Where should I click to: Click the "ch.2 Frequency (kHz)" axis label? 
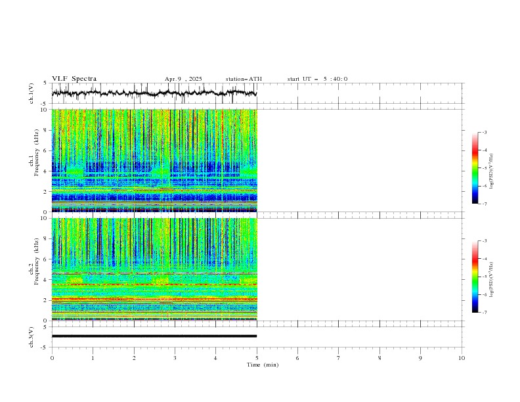click(x=34, y=261)
